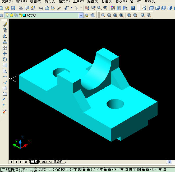Image resolution: width=175 pixels, height=172 pixels.
Task: Cut selection with the scissors icon
Action: coord(41,8)
